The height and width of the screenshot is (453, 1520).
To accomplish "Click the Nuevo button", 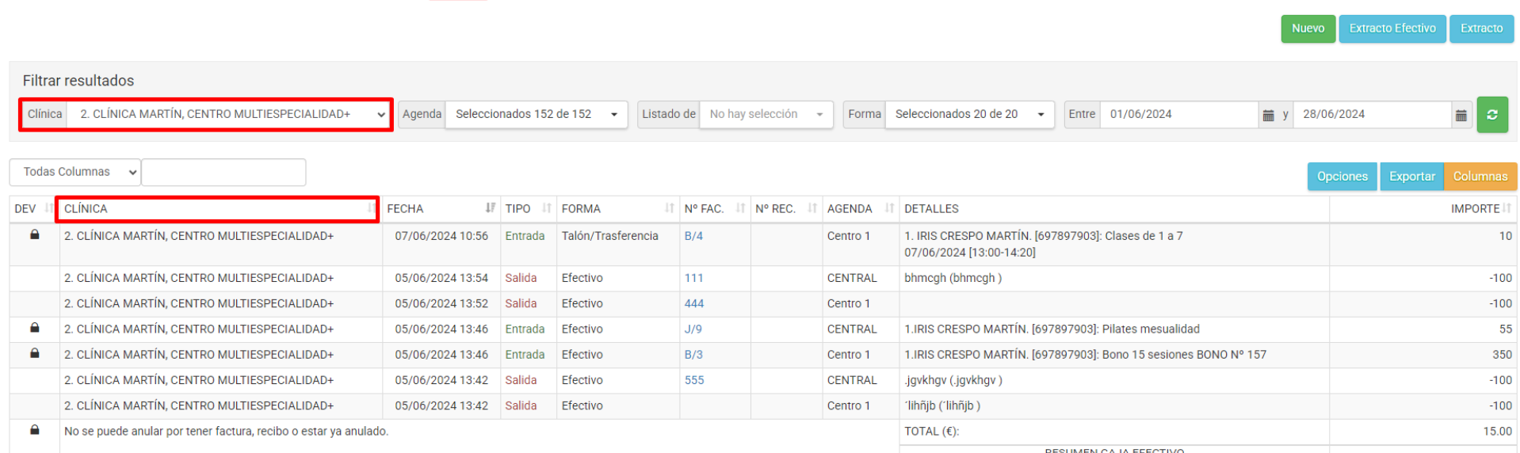I will (1308, 29).
